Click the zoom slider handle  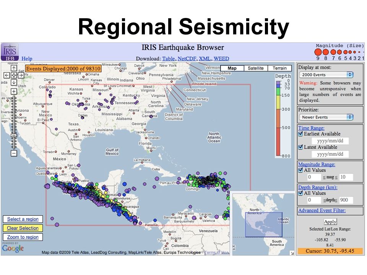coord(14,135)
